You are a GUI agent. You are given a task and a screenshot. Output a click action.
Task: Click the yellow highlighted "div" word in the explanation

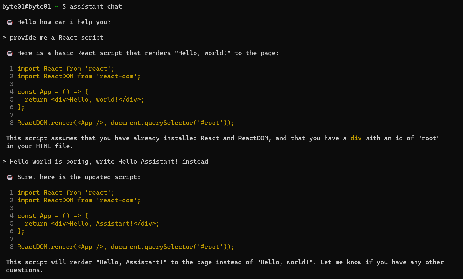click(356, 138)
